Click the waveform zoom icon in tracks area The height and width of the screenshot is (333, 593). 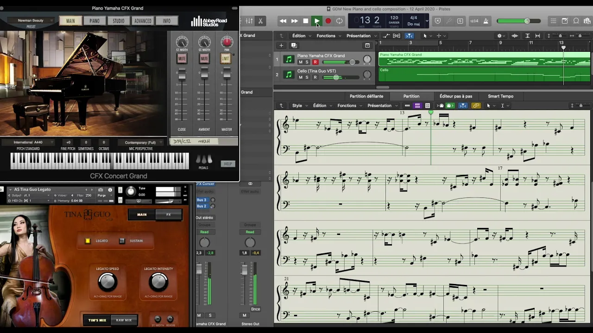tap(515, 36)
